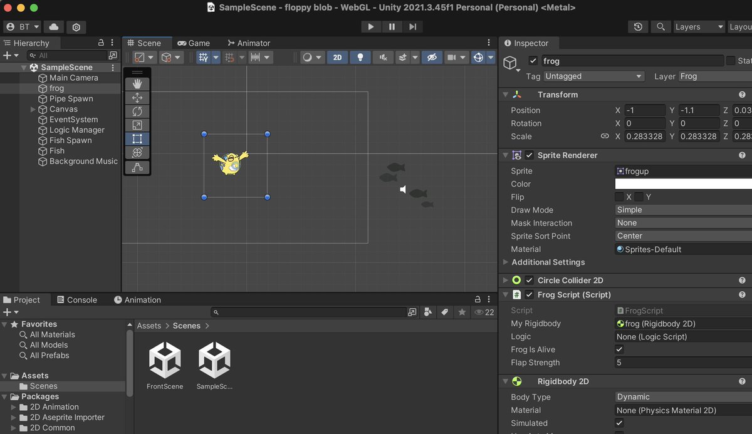The image size is (752, 434).
Task: Expand Additional Settings section
Action: tap(506, 262)
